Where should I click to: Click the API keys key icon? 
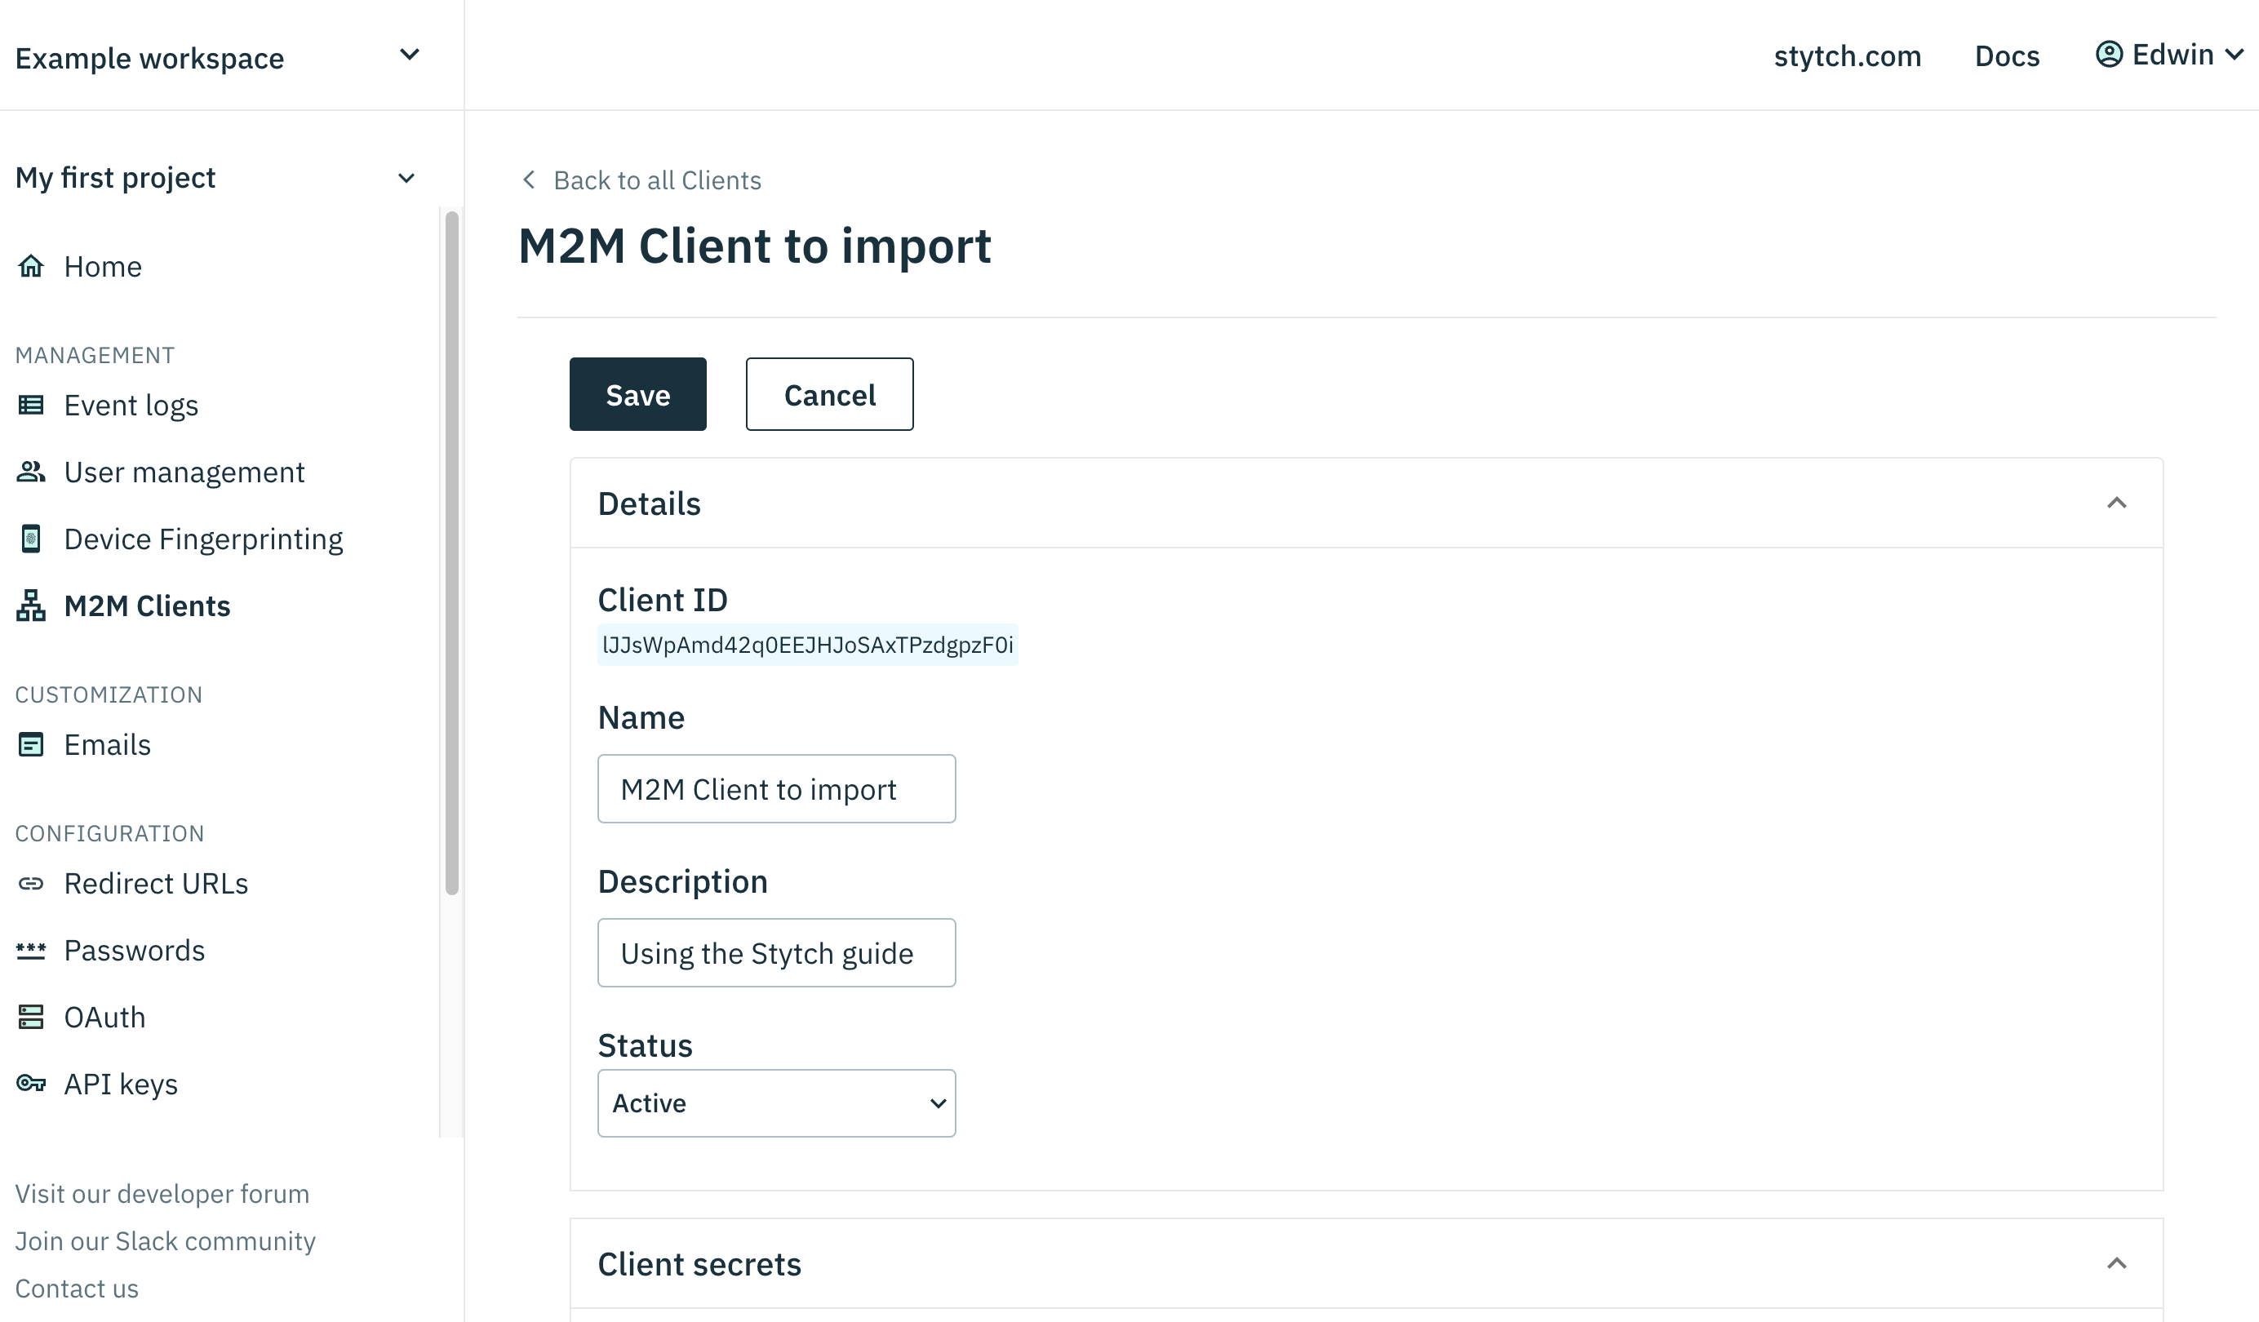pos(31,1084)
